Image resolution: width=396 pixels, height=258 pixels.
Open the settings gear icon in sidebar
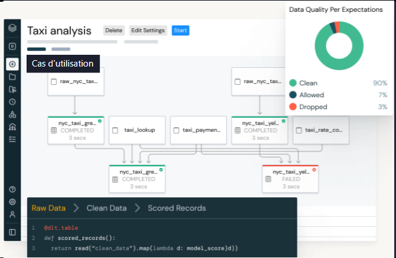click(12, 201)
